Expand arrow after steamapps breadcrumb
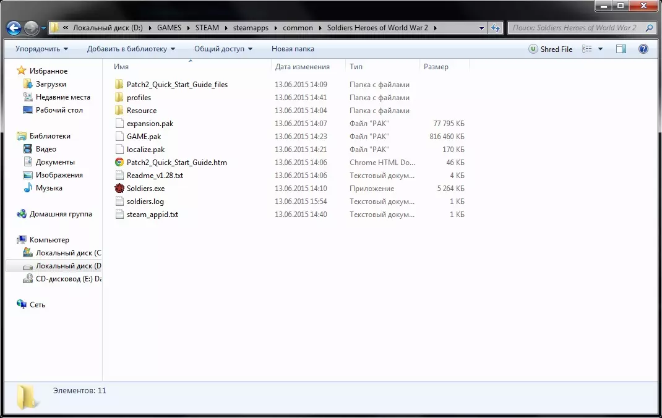Screen dimensions: 662x418 click(275, 28)
